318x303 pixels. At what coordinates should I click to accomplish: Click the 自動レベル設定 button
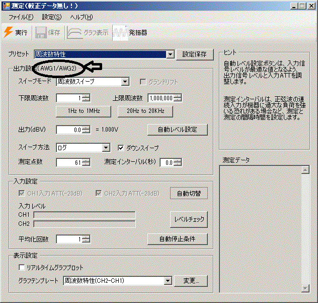point(178,130)
